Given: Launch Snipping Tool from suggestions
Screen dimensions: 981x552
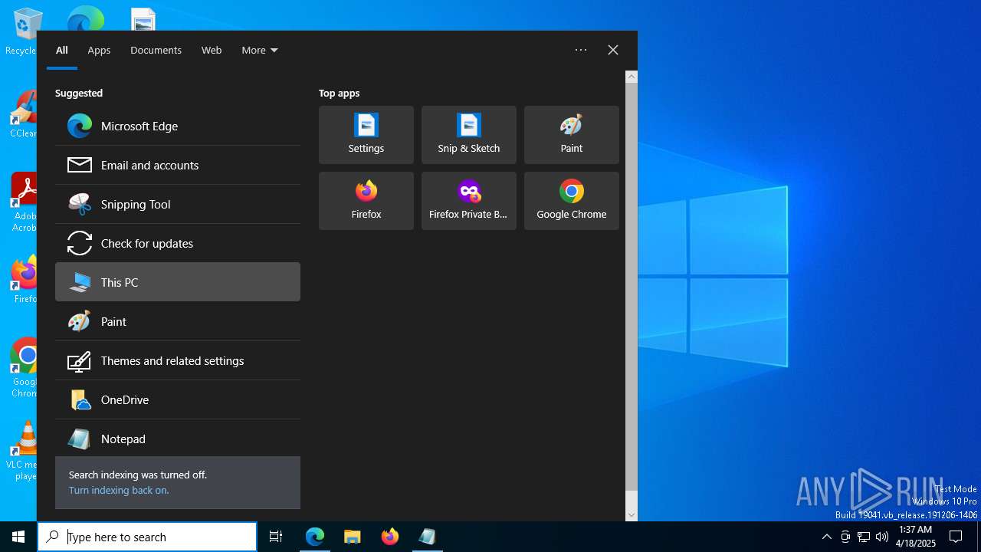Looking at the screenshot, I should tap(178, 204).
